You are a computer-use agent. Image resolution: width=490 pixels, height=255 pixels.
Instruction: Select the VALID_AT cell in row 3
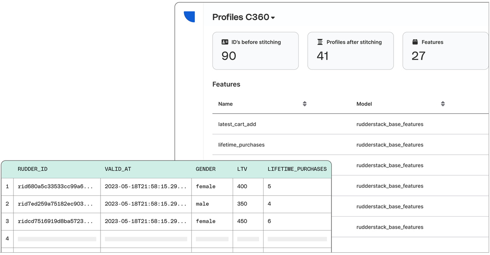[x=146, y=221]
